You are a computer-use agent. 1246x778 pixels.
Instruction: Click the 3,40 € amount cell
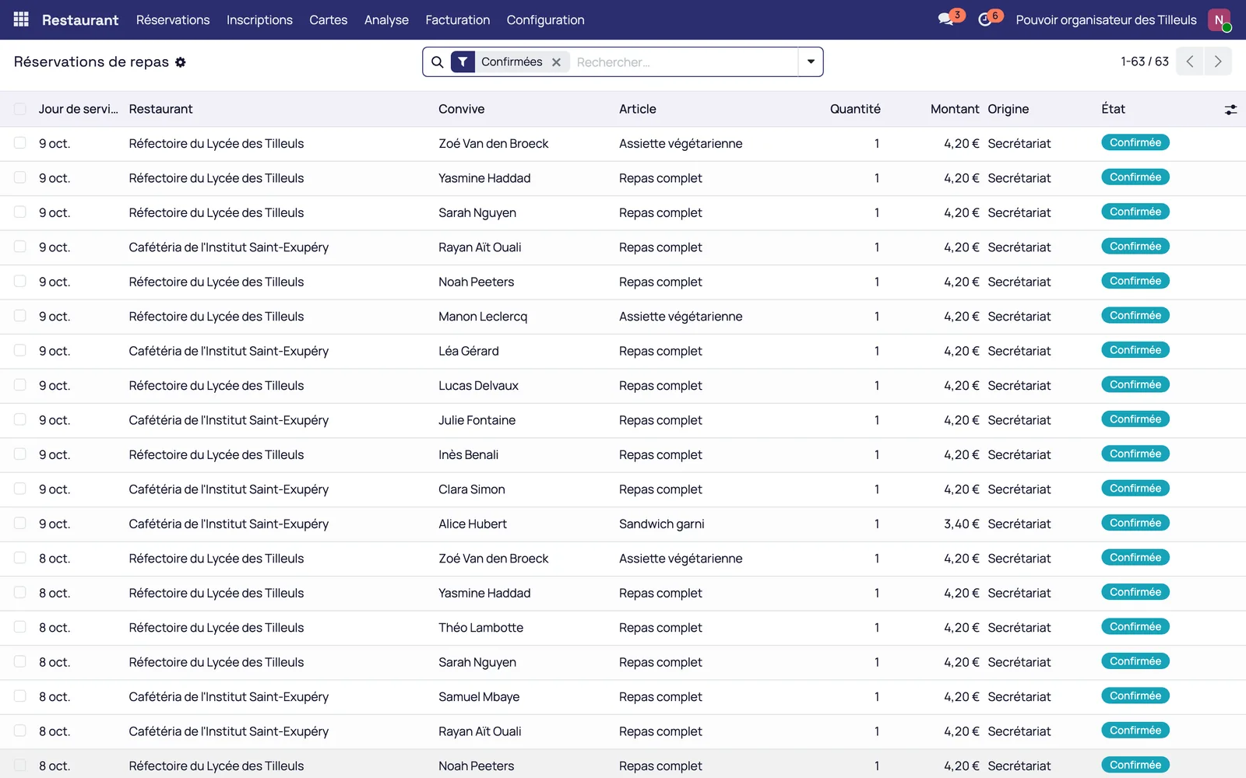coord(962,524)
